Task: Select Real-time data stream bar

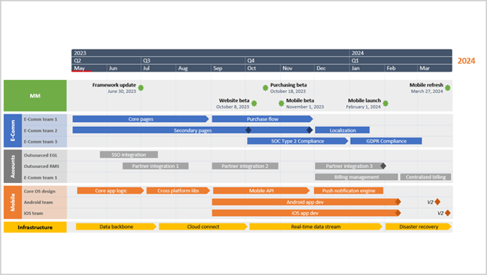Action: pos(316,227)
